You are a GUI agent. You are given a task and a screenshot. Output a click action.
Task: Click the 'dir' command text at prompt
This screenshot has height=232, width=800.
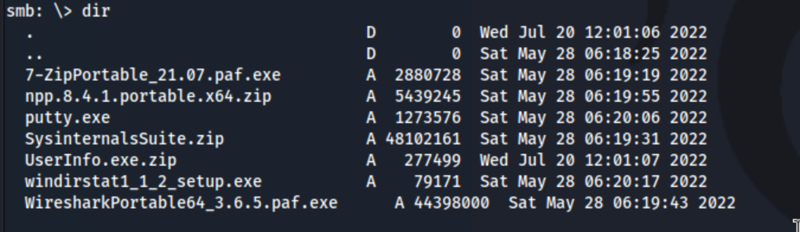tap(96, 11)
